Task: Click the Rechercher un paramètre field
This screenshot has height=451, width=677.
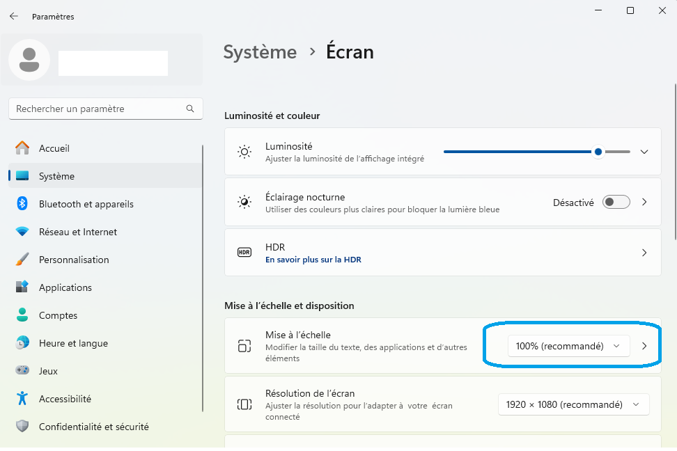Action: 105,109
